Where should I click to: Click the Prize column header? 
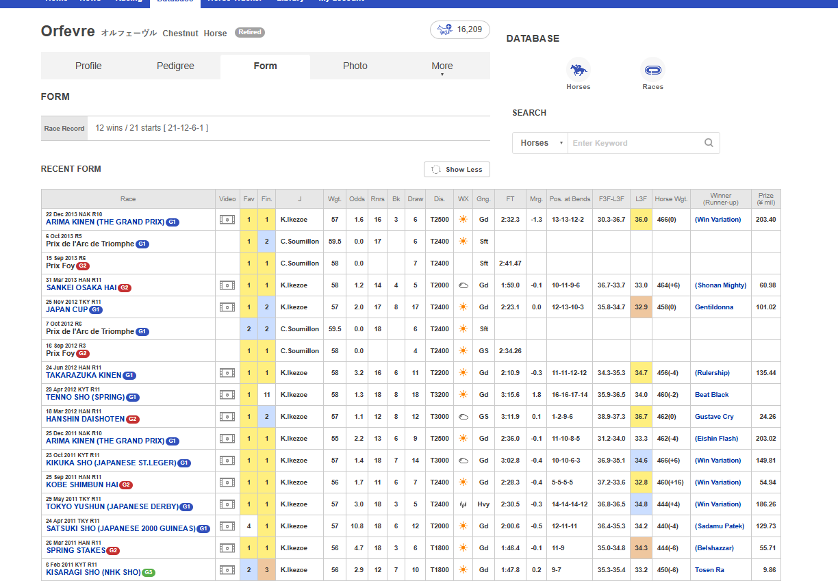click(x=766, y=199)
